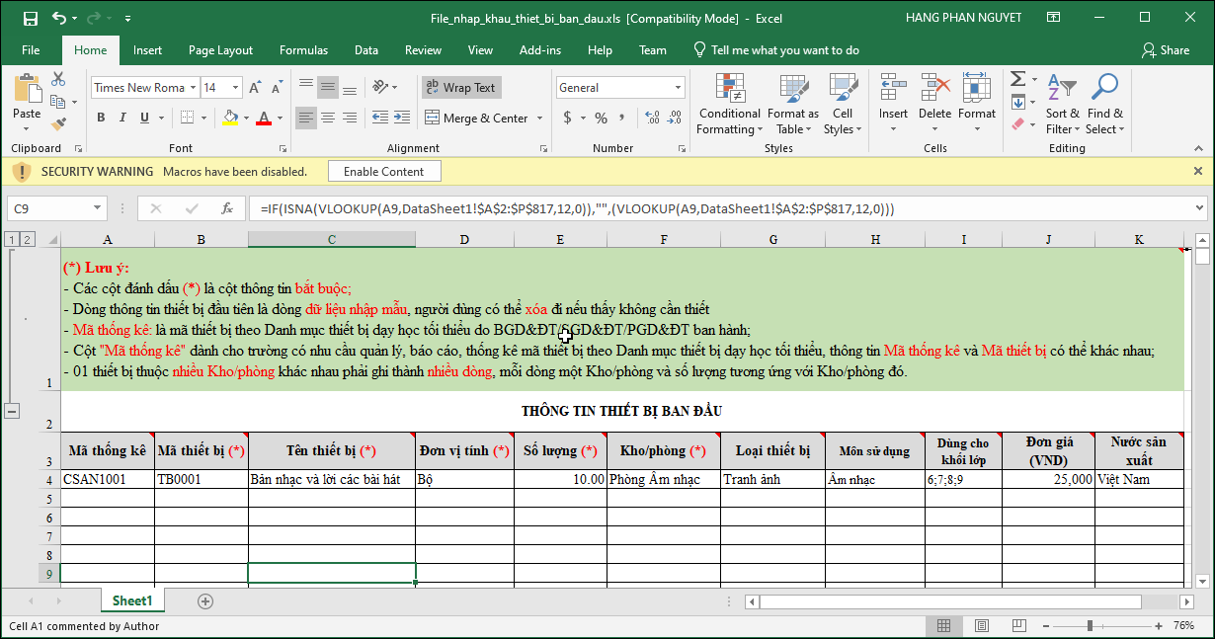Click the Share button

tap(1166, 50)
